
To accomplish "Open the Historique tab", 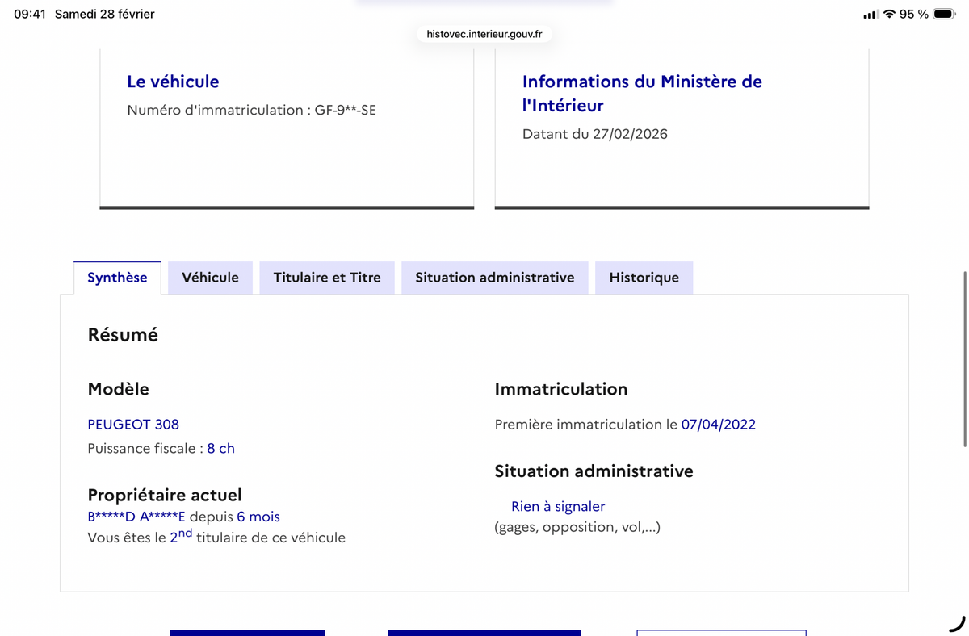I will (644, 278).
